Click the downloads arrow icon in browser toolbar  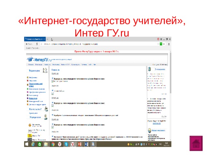(x=169, y=44)
